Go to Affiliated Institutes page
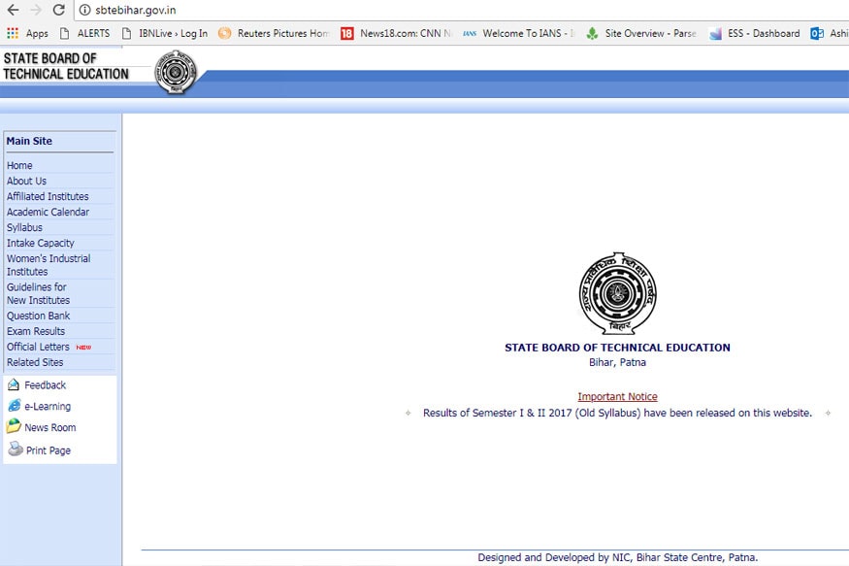This screenshot has width=849, height=566. click(48, 196)
